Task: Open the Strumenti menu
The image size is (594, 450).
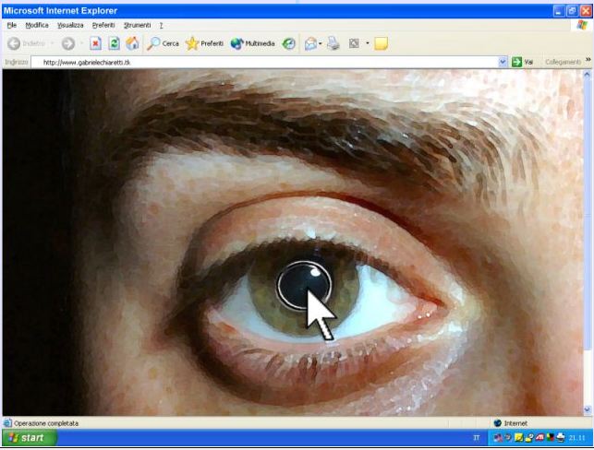Action: coord(137,25)
